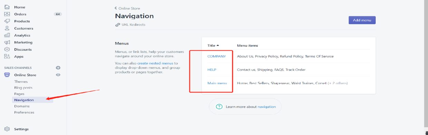Click the Apps grid icon
The height and width of the screenshot is (135, 428).
click(x=7, y=57)
